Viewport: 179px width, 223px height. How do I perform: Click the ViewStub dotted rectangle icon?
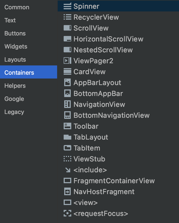coord(67,159)
